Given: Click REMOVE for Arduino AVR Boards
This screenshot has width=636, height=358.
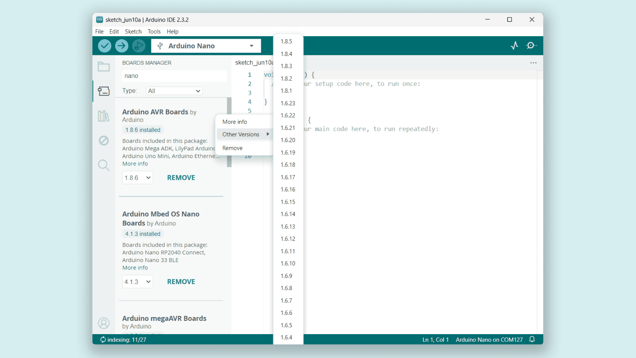Looking at the screenshot, I should point(181,178).
